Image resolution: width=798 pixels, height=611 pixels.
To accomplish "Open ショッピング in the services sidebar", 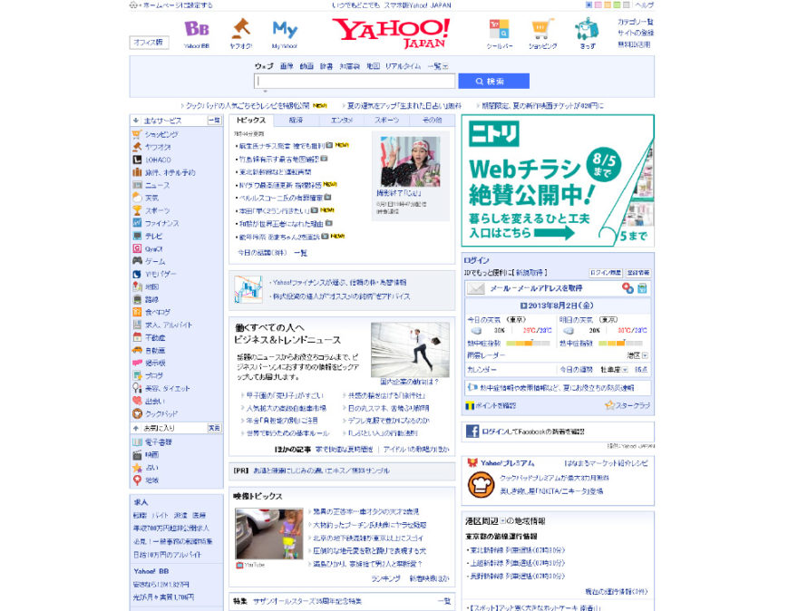I will point(161,134).
